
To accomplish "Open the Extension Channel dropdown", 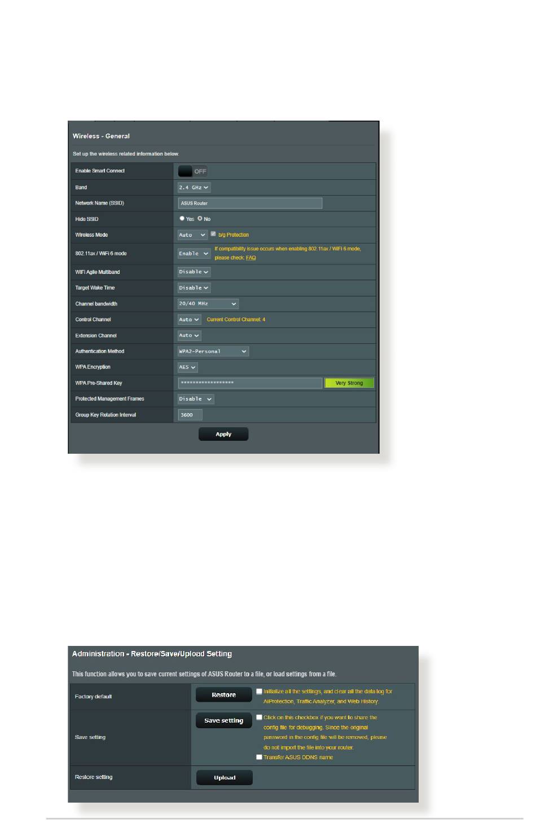I will point(190,335).
